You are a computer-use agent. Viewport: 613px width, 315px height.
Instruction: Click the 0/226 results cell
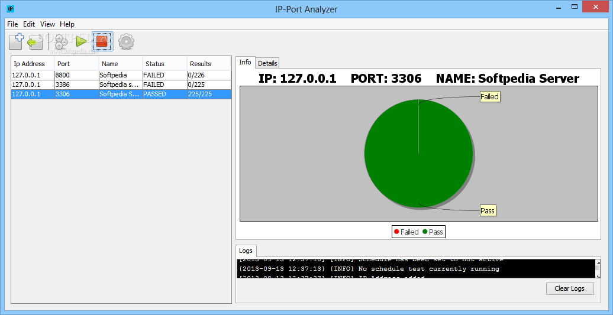pyautogui.click(x=209, y=75)
